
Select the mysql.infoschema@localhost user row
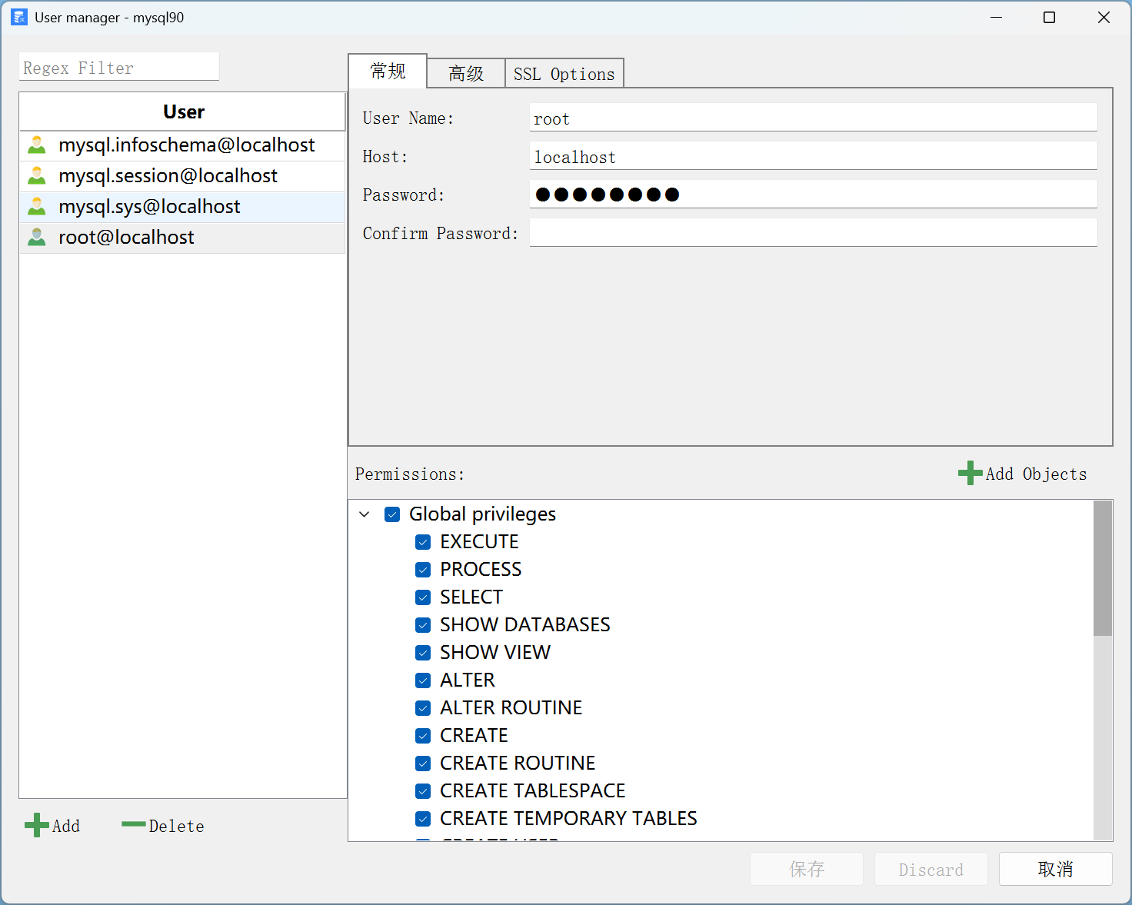pos(182,145)
